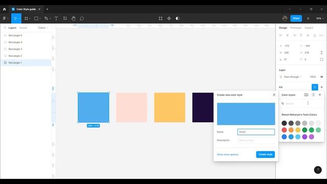Toggle list view in Color styles
The width and height of the screenshot is (327, 184).
click(x=313, y=95)
